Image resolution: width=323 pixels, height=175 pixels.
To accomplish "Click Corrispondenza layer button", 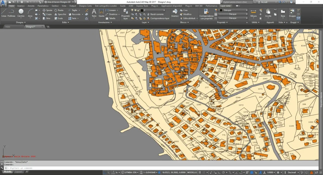I will pos(158,18).
